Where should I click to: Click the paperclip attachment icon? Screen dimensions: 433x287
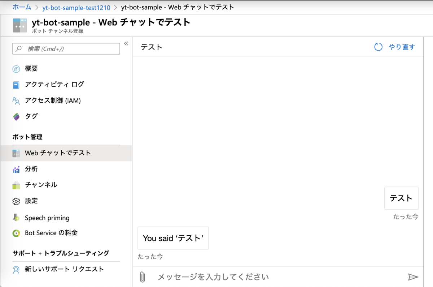[x=143, y=277]
